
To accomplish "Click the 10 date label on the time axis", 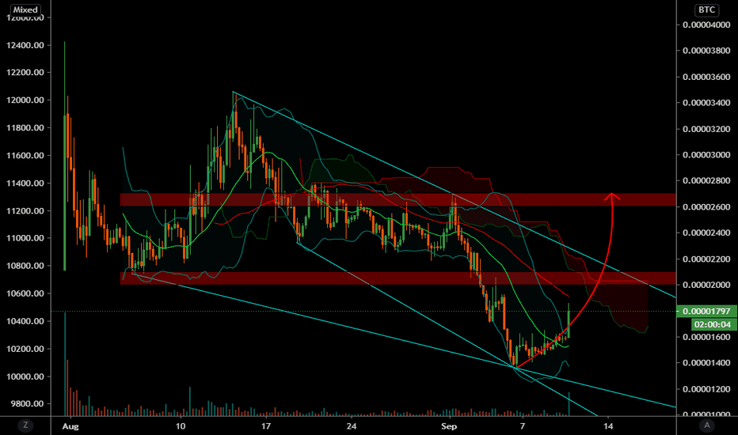I will [181, 426].
